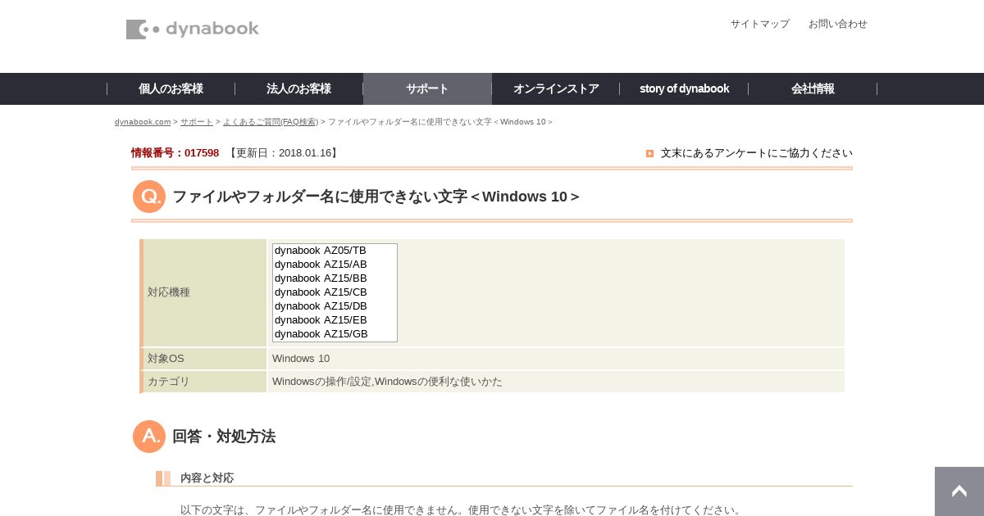
Task: Open the お問い合わせ link
Action: [838, 24]
